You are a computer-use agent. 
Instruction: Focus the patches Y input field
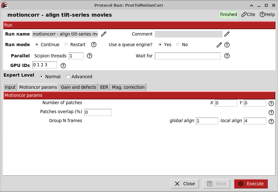255,103
